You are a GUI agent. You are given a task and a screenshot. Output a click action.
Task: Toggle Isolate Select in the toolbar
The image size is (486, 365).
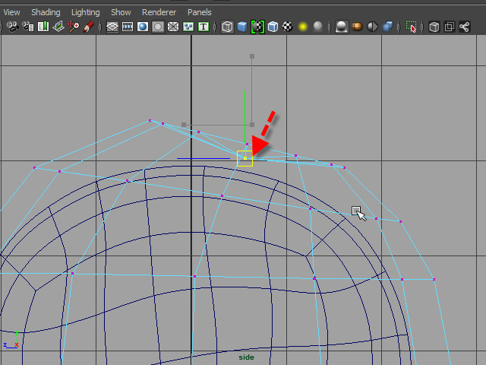click(x=412, y=27)
